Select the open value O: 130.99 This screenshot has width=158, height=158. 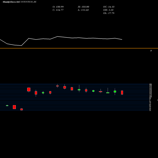(x=58, y=7)
